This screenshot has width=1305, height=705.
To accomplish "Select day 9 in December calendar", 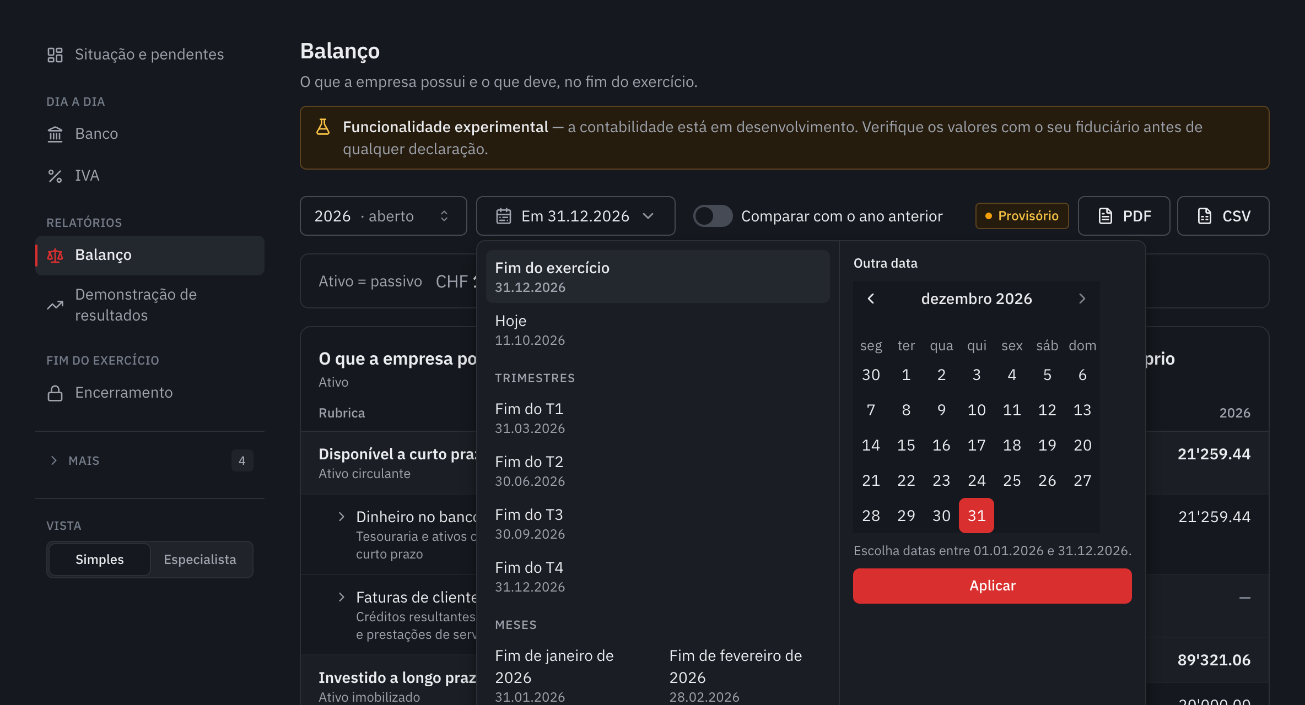I will (941, 410).
